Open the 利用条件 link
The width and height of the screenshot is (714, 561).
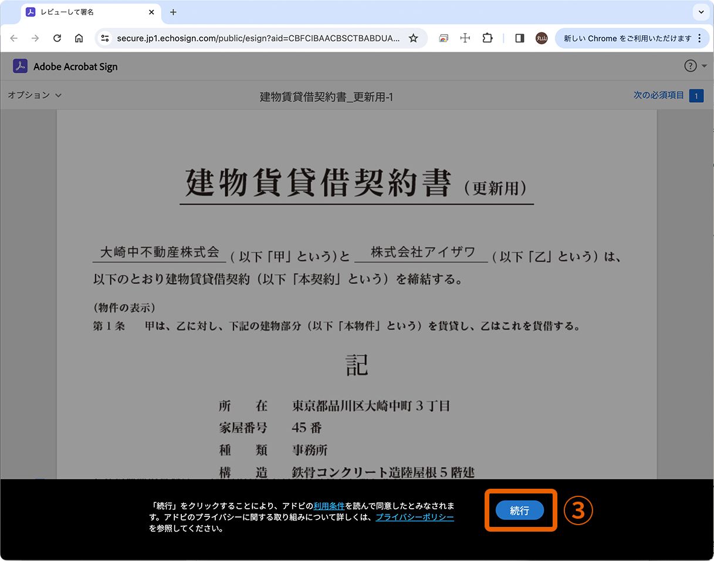329,506
